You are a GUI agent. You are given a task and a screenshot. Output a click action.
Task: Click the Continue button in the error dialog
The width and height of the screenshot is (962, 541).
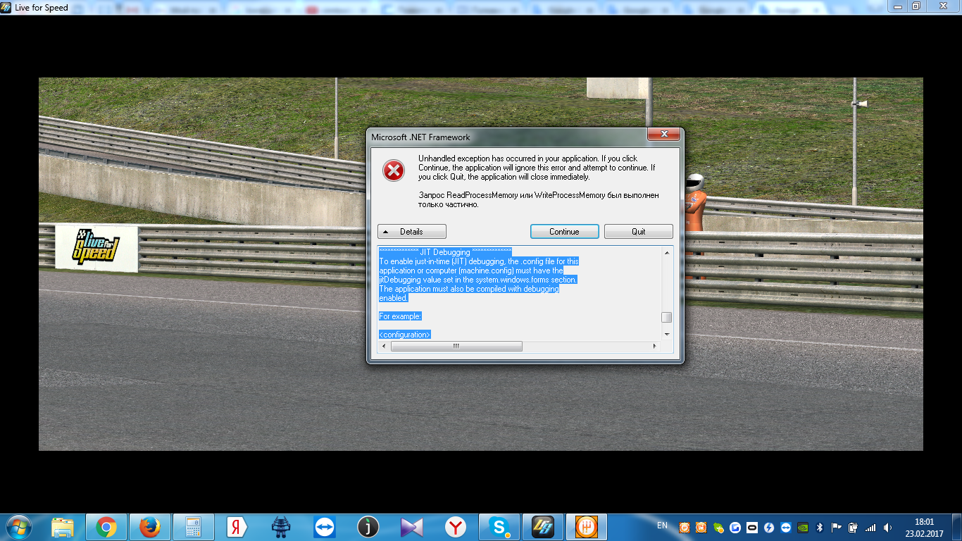[x=564, y=231]
